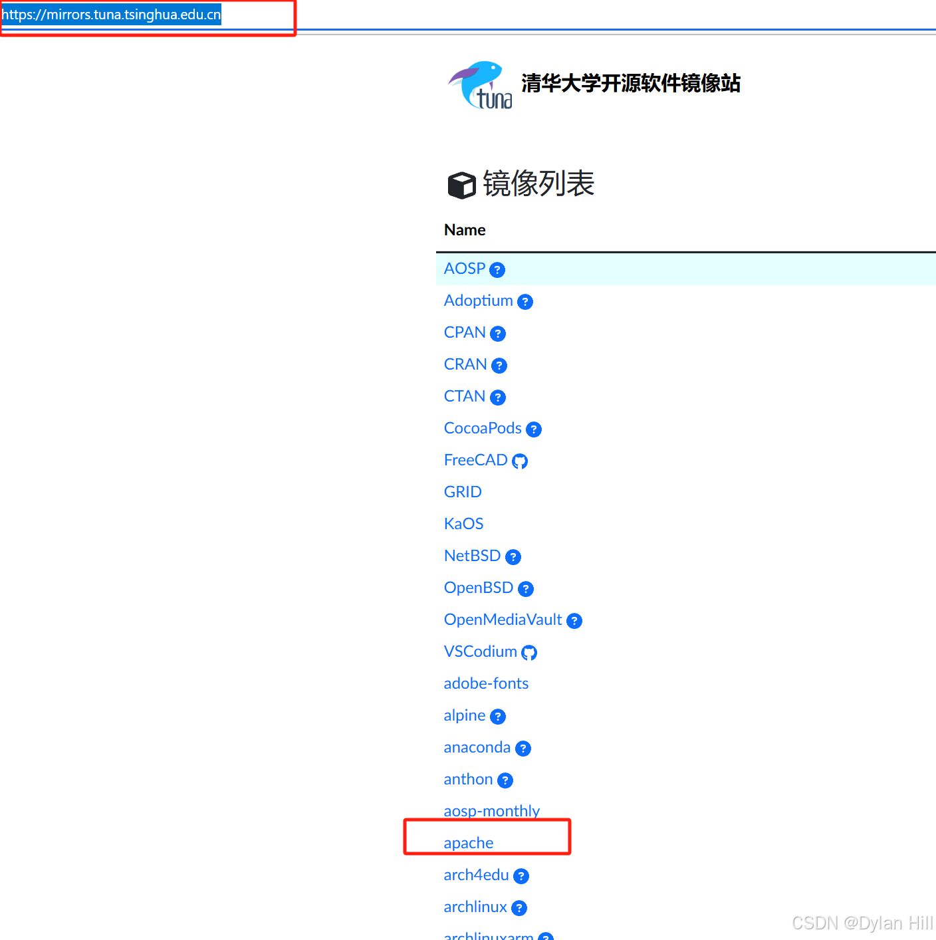Open the help icon beside Adoptium
Viewport: 936px width, 940px height.
point(525,302)
